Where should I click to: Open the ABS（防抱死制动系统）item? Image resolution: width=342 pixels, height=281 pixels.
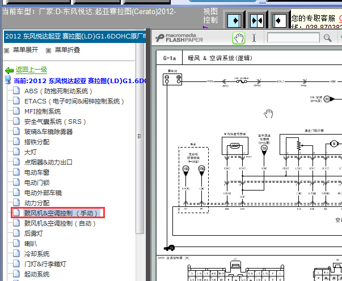58,91
